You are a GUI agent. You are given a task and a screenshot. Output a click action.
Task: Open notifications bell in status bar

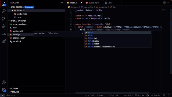169,95
